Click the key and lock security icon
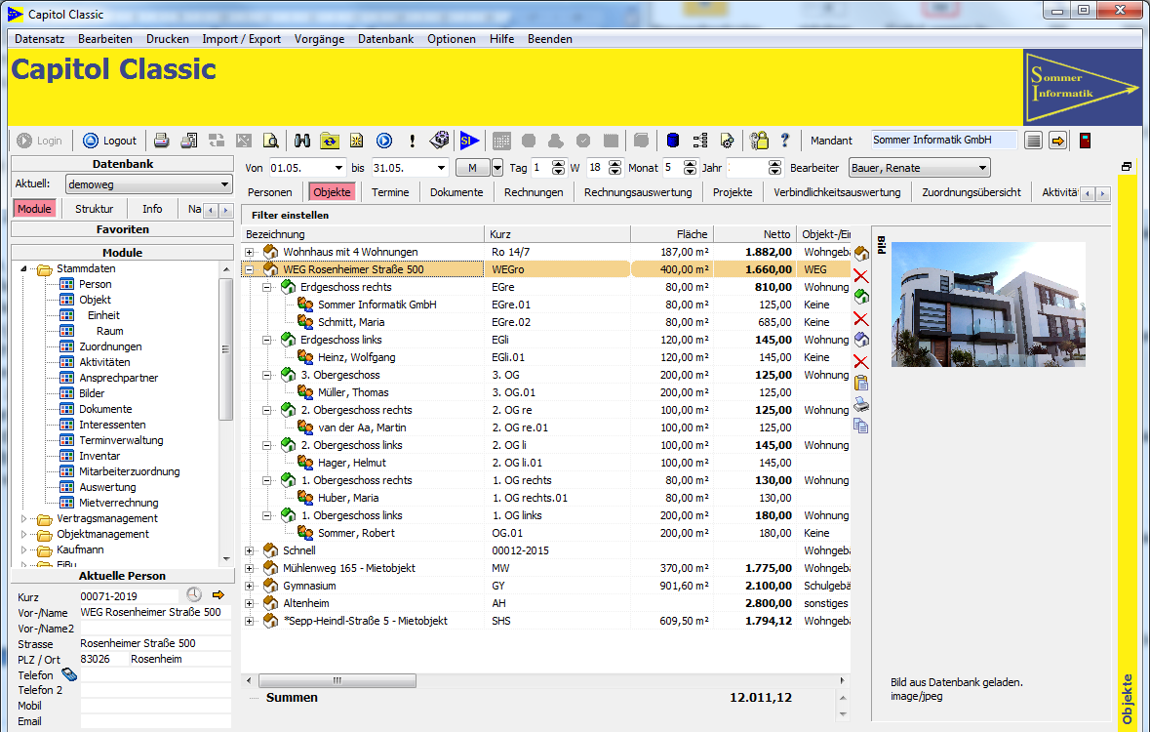 coord(758,140)
